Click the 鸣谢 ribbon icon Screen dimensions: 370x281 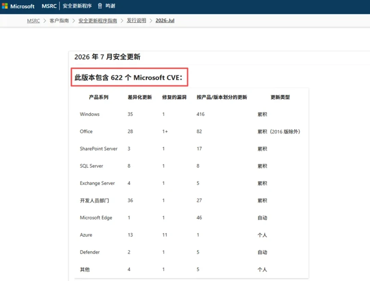pyautogui.click(x=100, y=6)
